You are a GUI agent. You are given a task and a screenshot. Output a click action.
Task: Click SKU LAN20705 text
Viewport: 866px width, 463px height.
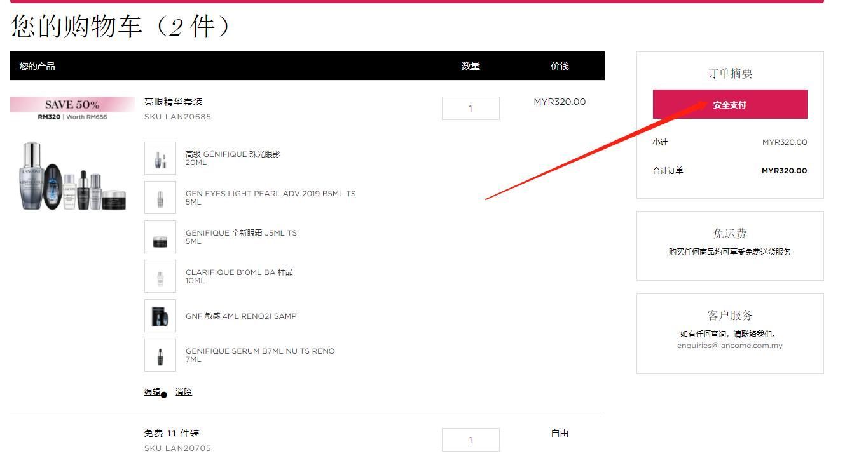point(177,448)
